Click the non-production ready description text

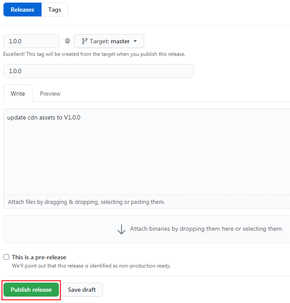click(x=91, y=266)
